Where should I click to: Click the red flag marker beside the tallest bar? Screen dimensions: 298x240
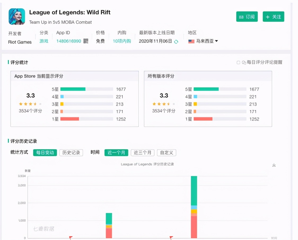tap(171, 238)
